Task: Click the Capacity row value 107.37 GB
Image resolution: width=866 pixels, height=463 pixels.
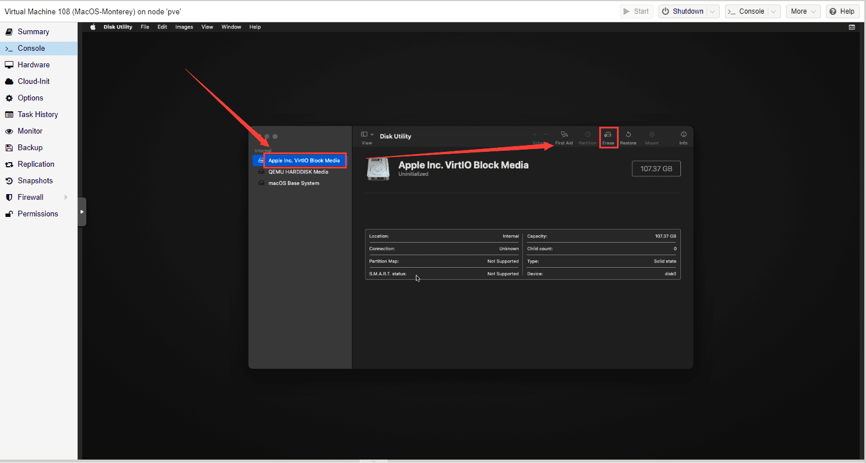Action: click(665, 236)
